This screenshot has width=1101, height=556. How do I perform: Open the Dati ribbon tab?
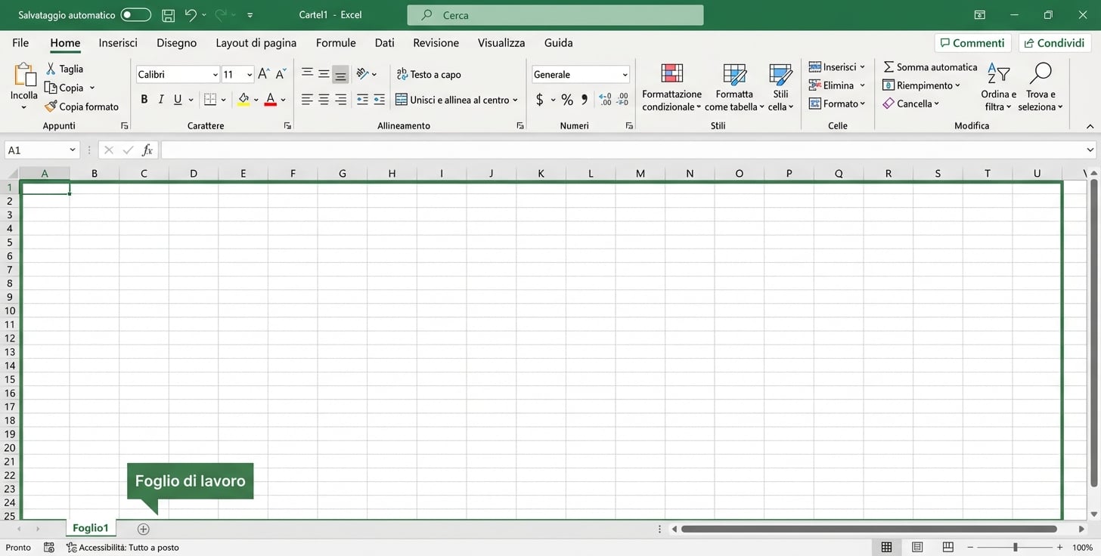click(385, 43)
